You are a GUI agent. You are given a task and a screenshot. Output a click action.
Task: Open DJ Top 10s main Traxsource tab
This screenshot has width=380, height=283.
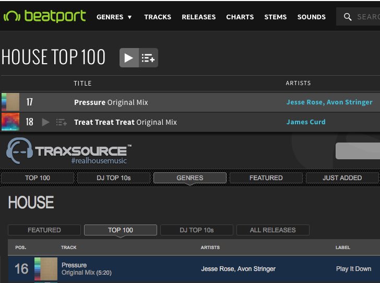pyautogui.click(x=113, y=178)
